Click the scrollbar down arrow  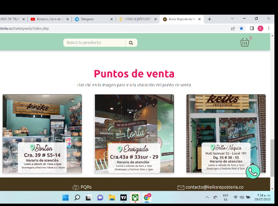[x=272, y=189]
